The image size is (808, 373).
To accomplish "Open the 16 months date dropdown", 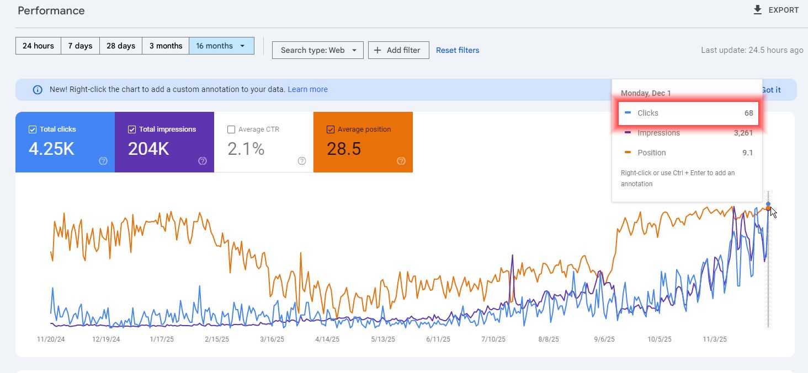I will click(x=221, y=46).
